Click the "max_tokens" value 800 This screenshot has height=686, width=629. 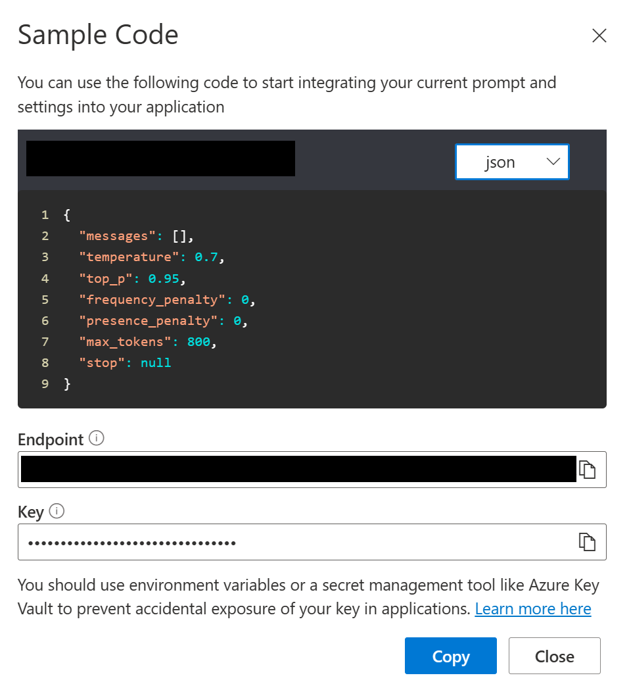click(x=200, y=341)
